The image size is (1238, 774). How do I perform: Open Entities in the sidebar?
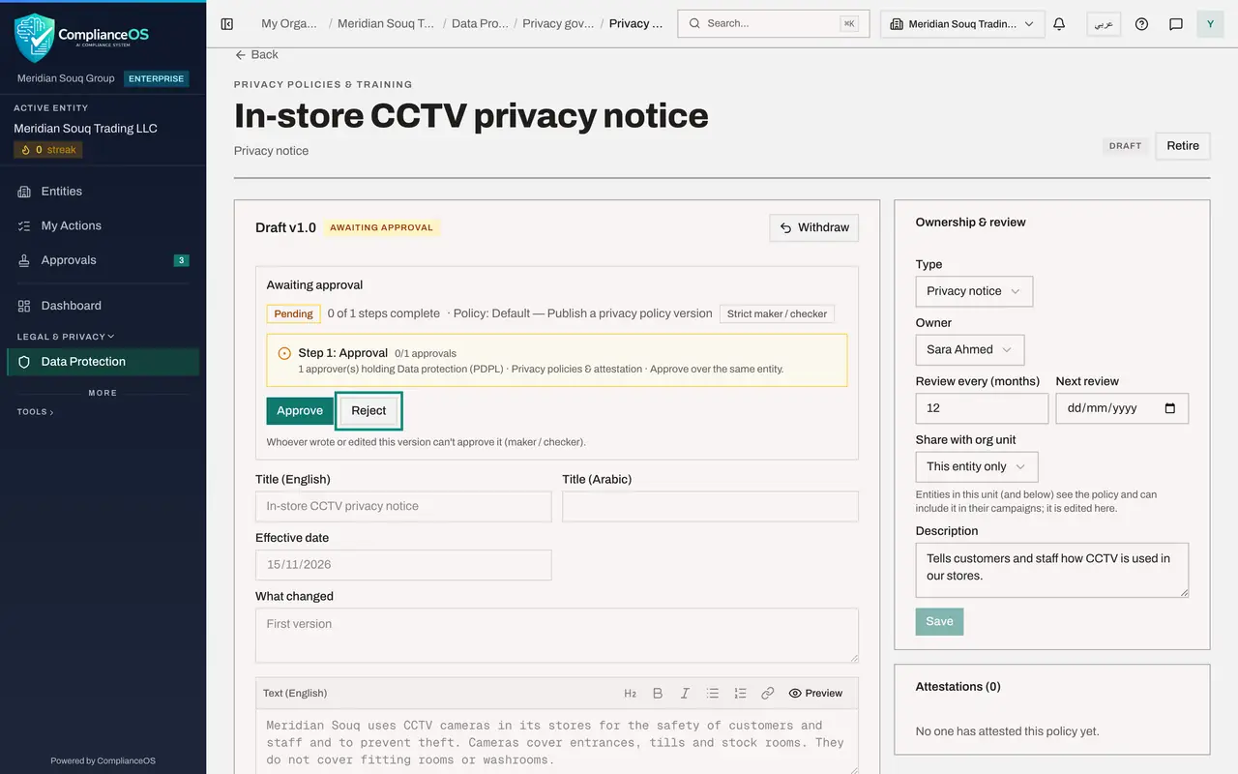pos(103,192)
